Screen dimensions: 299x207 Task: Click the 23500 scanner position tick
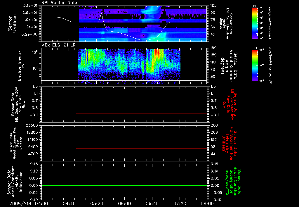(x=32, y=125)
